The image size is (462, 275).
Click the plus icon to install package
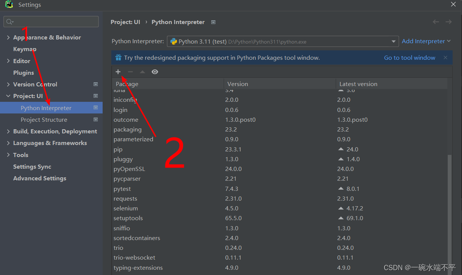[118, 72]
